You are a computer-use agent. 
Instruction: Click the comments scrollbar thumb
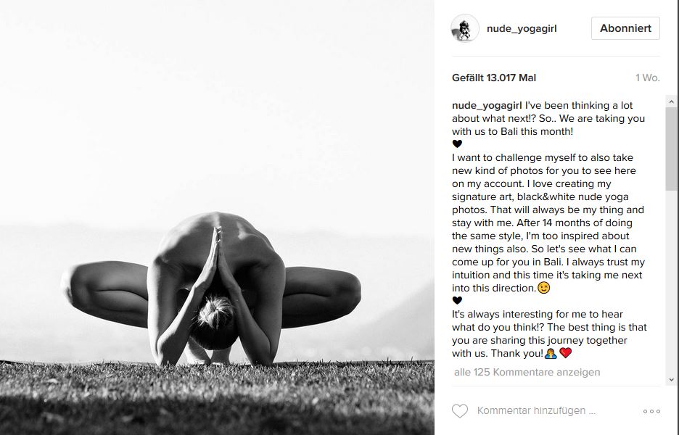pos(672,149)
